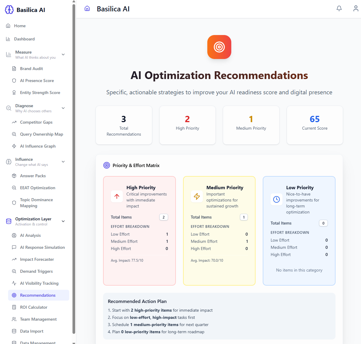The width and height of the screenshot is (361, 344).
Task: Click the home breadcrumb icon
Action: 87,8
